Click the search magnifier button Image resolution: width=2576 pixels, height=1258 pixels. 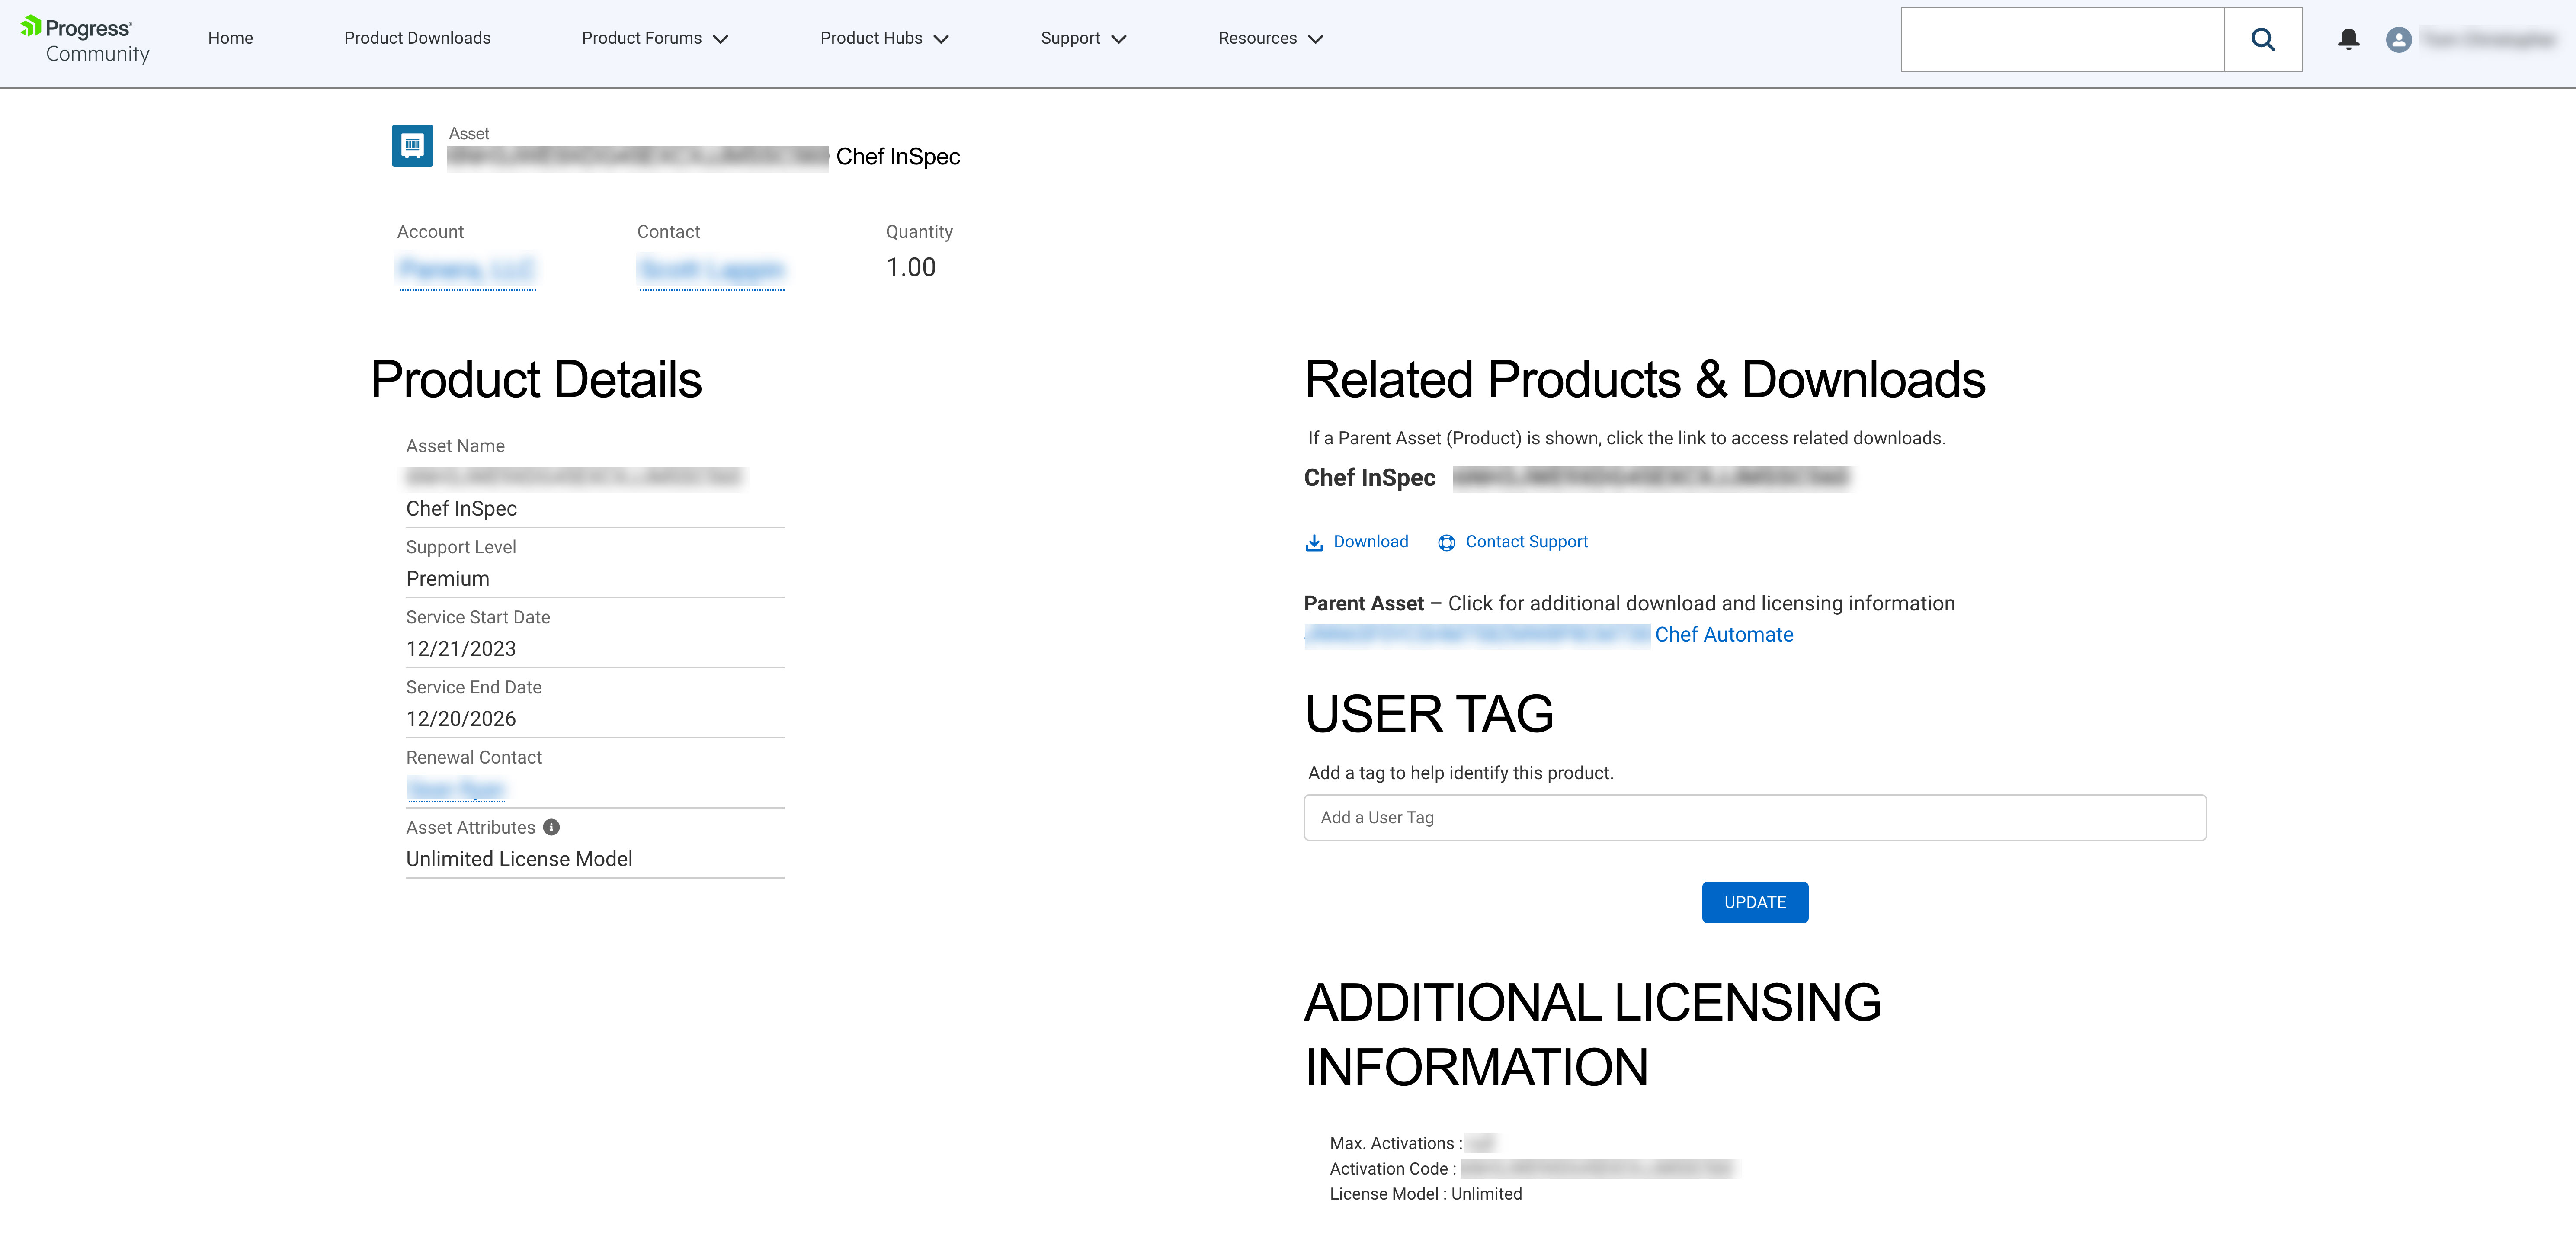[2262, 39]
